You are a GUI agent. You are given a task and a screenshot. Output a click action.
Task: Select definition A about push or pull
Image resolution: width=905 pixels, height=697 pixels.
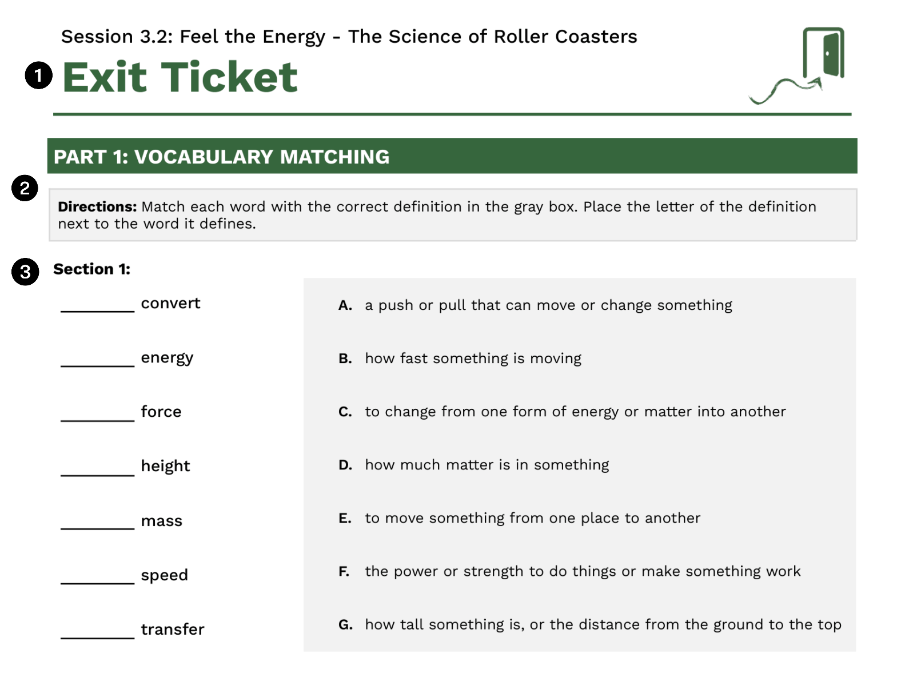pyautogui.click(x=535, y=305)
